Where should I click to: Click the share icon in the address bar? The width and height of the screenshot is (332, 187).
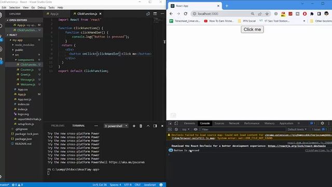(x=259, y=14)
